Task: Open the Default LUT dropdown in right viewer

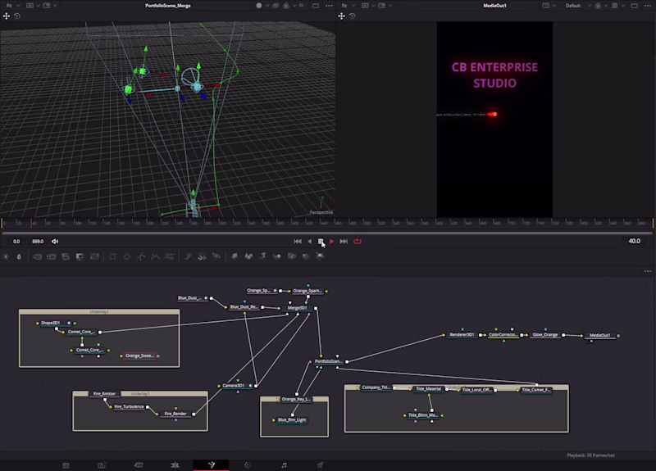Action: click(x=577, y=6)
